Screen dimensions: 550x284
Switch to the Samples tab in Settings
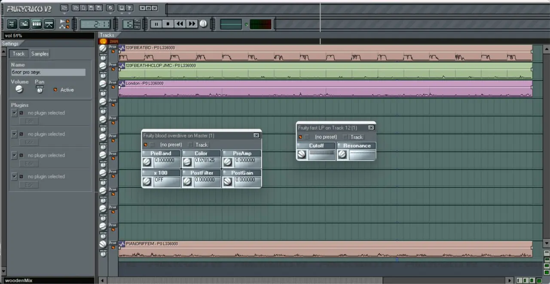pyautogui.click(x=40, y=54)
